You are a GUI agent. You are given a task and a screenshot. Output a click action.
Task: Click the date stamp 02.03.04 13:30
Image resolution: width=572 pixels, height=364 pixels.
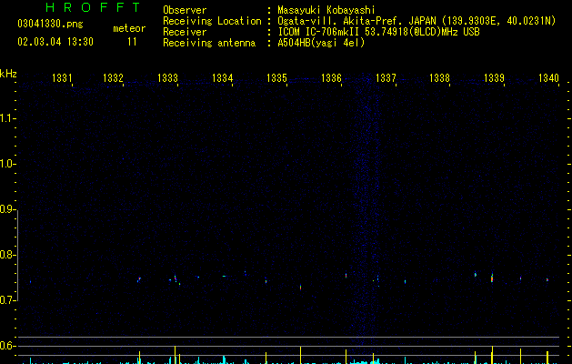(55, 42)
